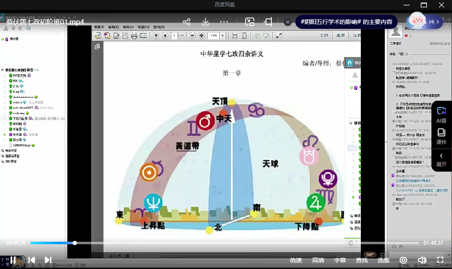452x269 pixels.
Task: Mute the video volume speaker icon
Action: [422, 260]
